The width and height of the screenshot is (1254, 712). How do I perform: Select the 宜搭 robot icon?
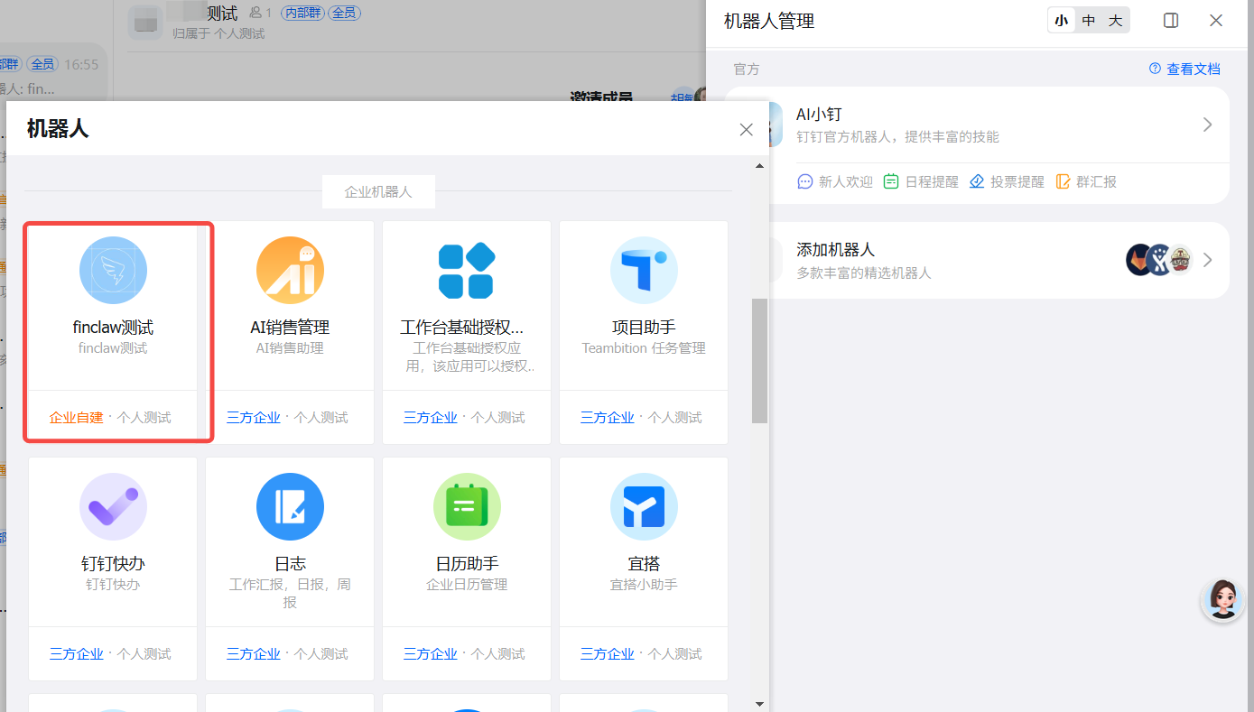(644, 506)
